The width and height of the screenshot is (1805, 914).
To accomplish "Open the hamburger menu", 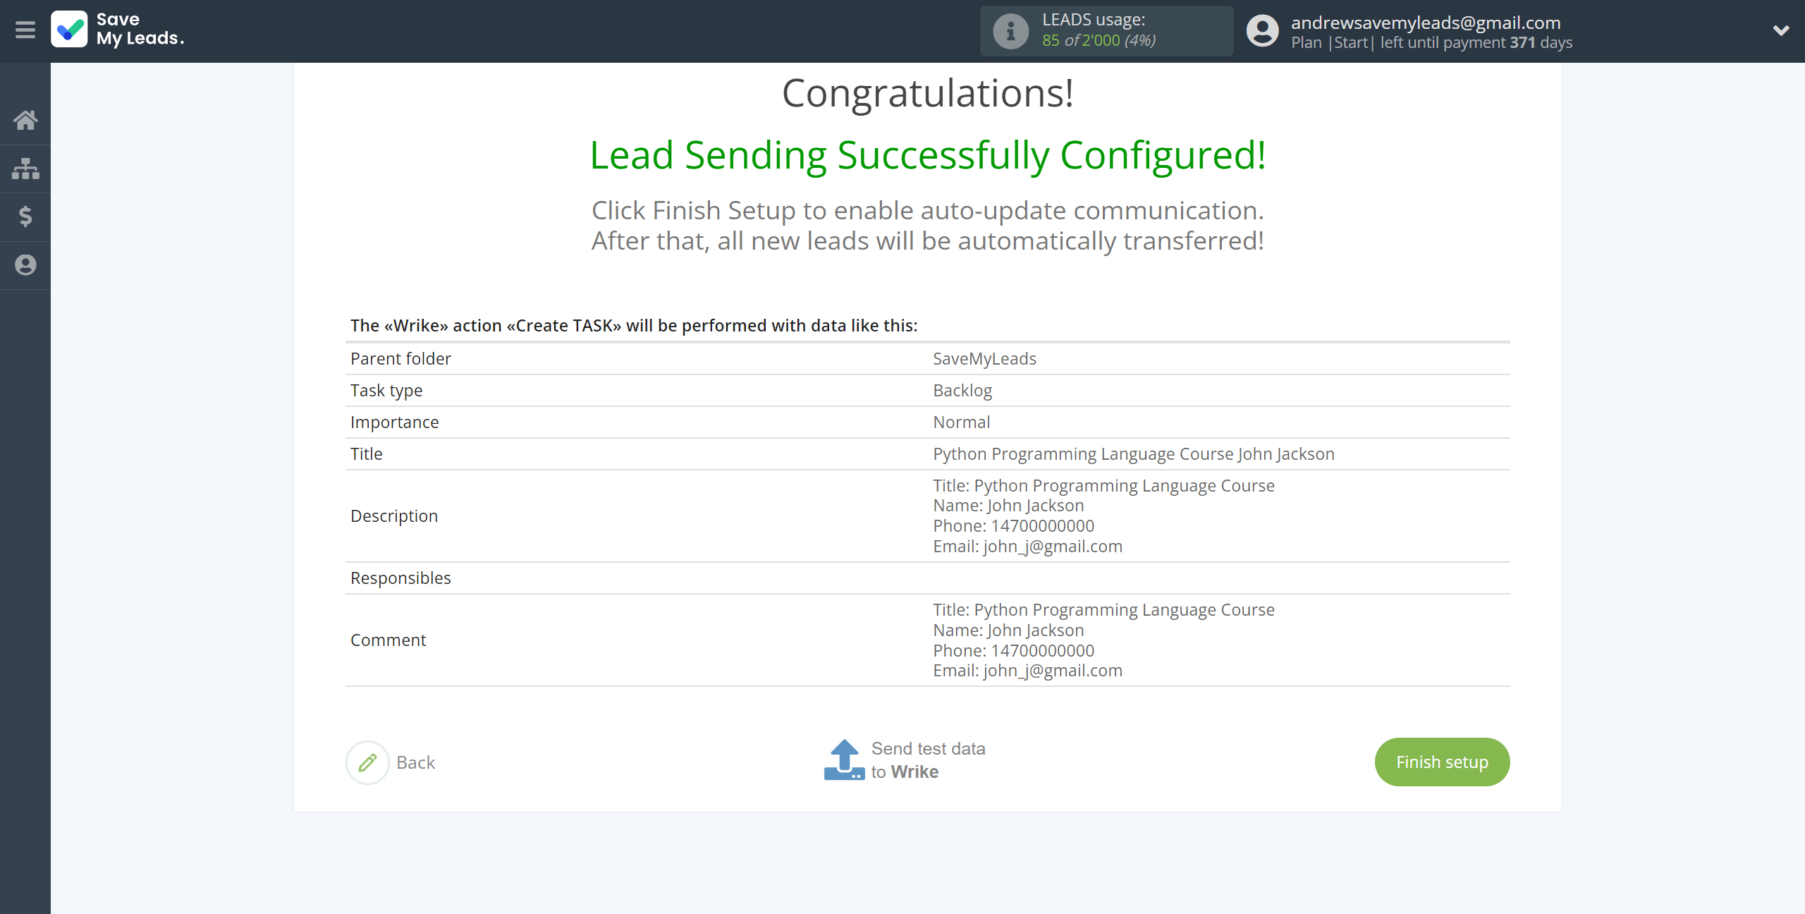I will click(25, 30).
